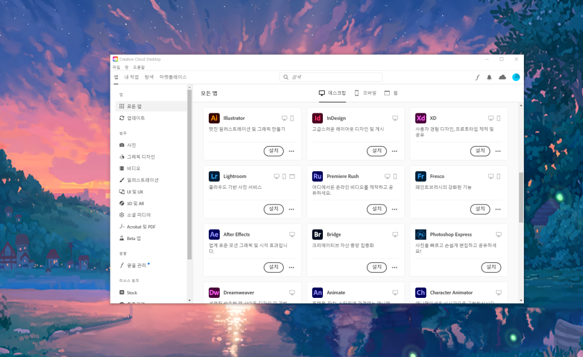Image resolution: width=583 pixels, height=357 pixels.
Task: Open the Lightroom app icon
Action: pyautogui.click(x=214, y=176)
